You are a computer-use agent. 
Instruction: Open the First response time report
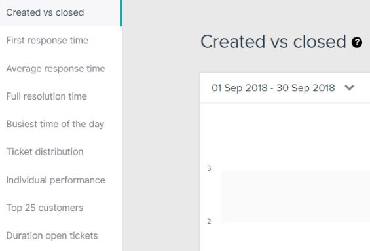(x=47, y=41)
